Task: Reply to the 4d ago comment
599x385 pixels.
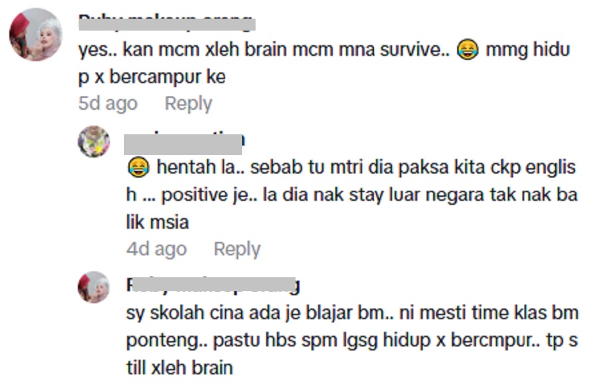Action: point(237,249)
